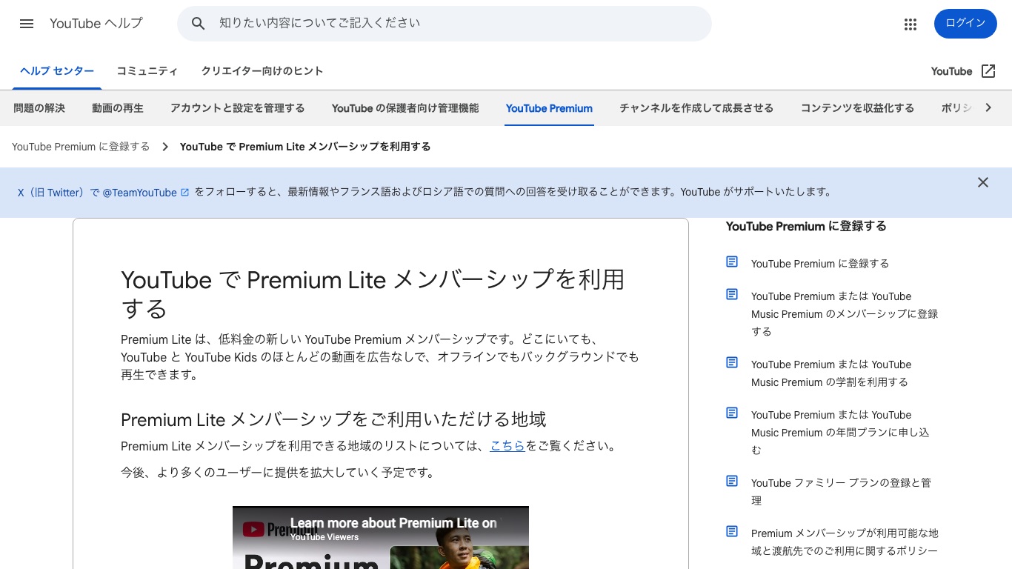Go to 'YouTube Premium に登録する' breadcrumb
The width and height of the screenshot is (1012, 569).
pyautogui.click(x=81, y=147)
